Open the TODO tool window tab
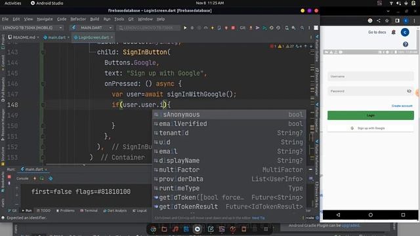The height and width of the screenshot is (236, 420). pyautogui.click(x=43, y=211)
